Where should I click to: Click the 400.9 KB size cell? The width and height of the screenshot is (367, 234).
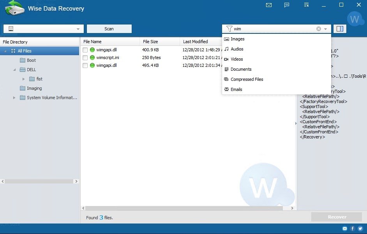[x=150, y=50]
